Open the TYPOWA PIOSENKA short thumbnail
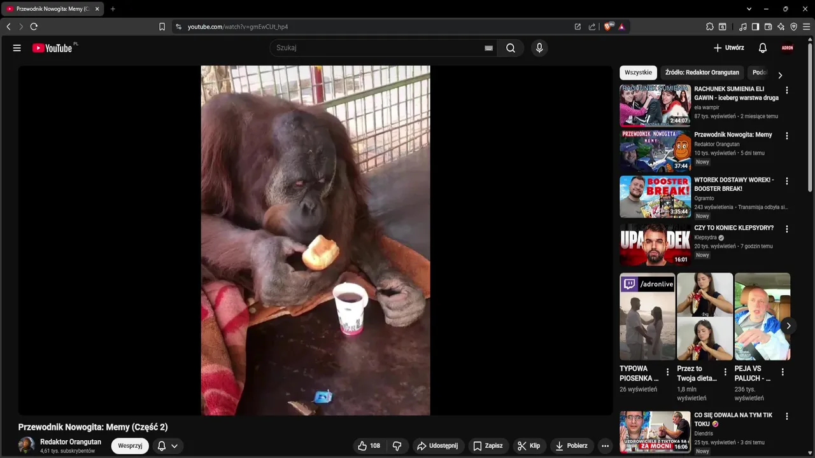 tap(648, 317)
